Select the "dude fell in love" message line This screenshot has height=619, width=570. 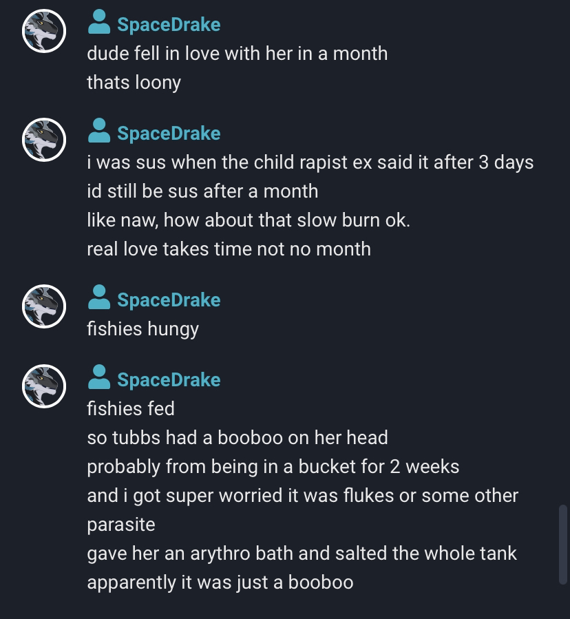237,53
